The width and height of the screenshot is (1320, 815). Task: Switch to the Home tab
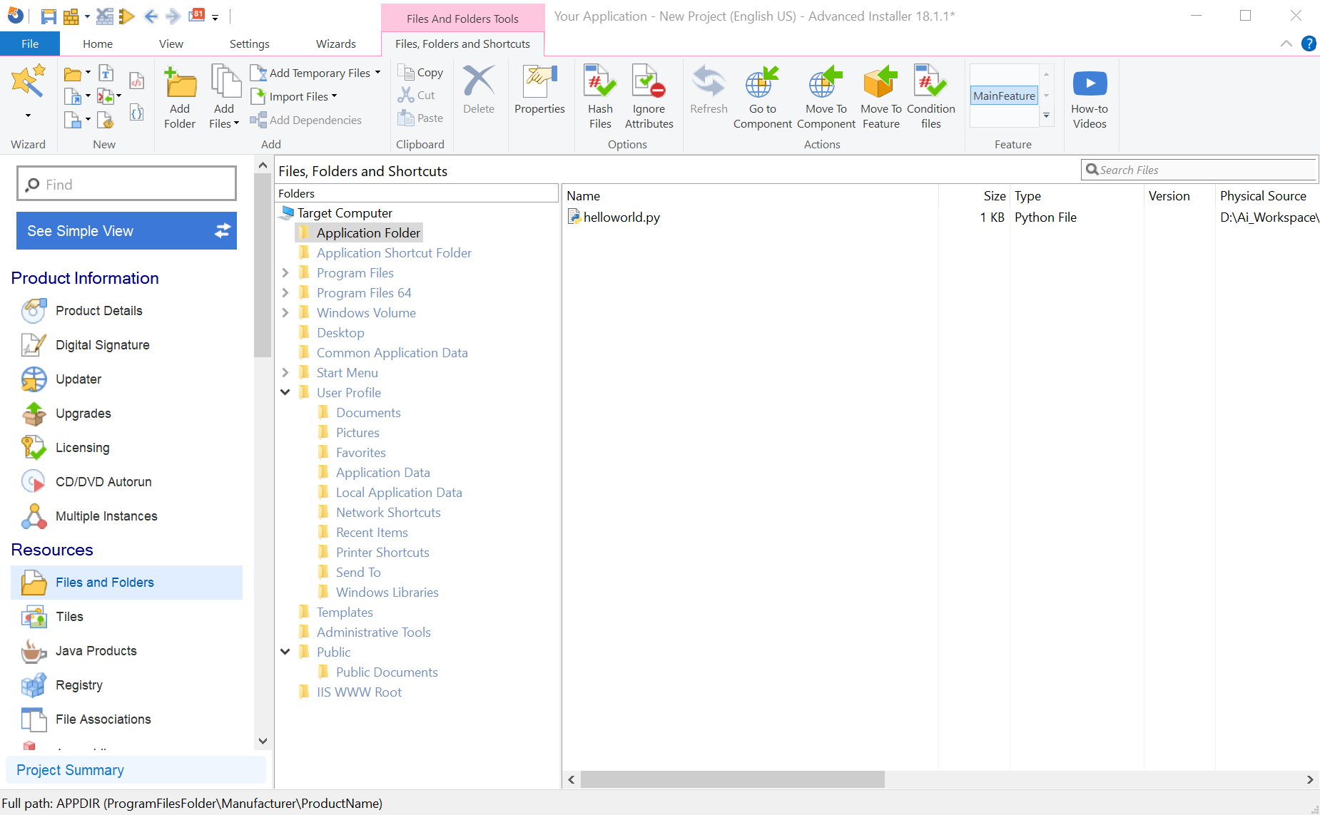pos(98,43)
